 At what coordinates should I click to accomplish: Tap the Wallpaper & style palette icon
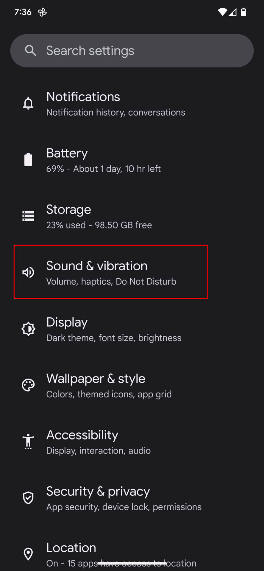point(28,385)
